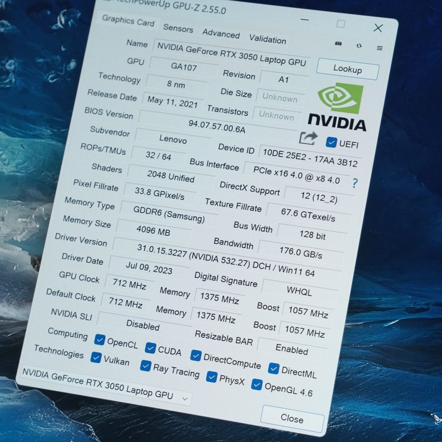The width and height of the screenshot is (442, 442).
Task: Click the GPU-Z 2.55.0 window title
Action: pyautogui.click(x=172, y=5)
